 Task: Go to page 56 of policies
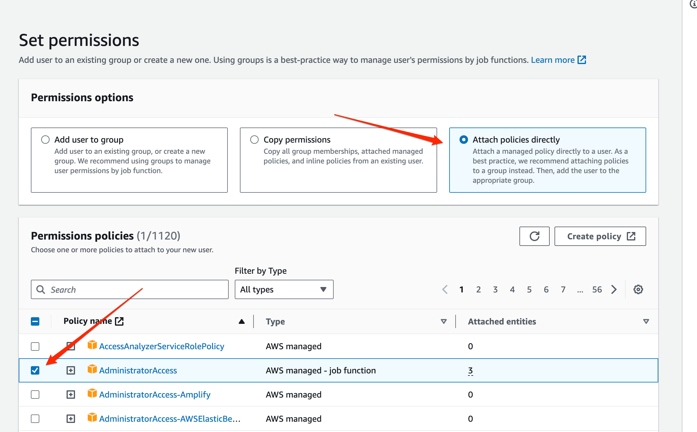pos(597,289)
